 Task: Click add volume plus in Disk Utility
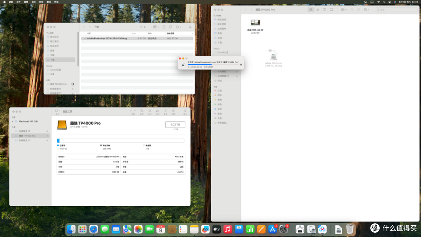click(x=131, y=111)
